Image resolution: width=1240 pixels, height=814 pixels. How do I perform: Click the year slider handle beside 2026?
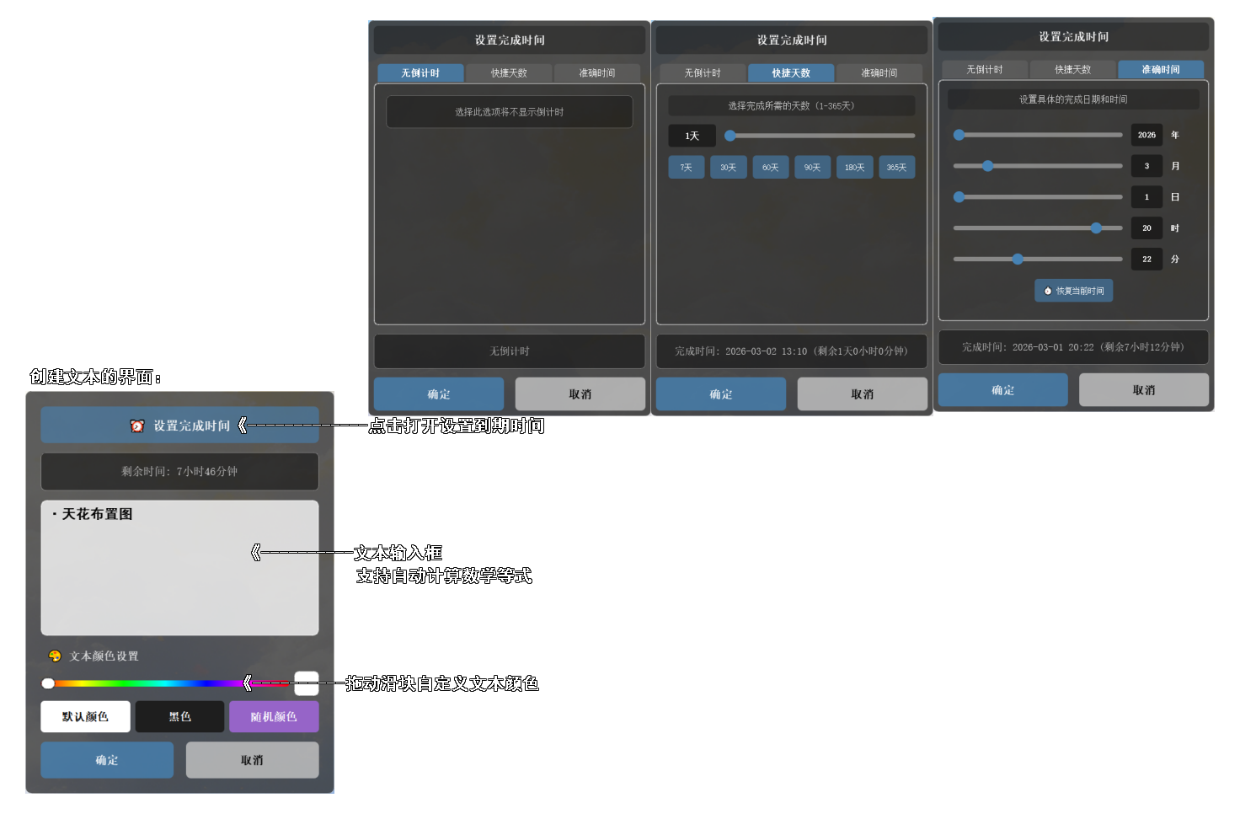[959, 135]
